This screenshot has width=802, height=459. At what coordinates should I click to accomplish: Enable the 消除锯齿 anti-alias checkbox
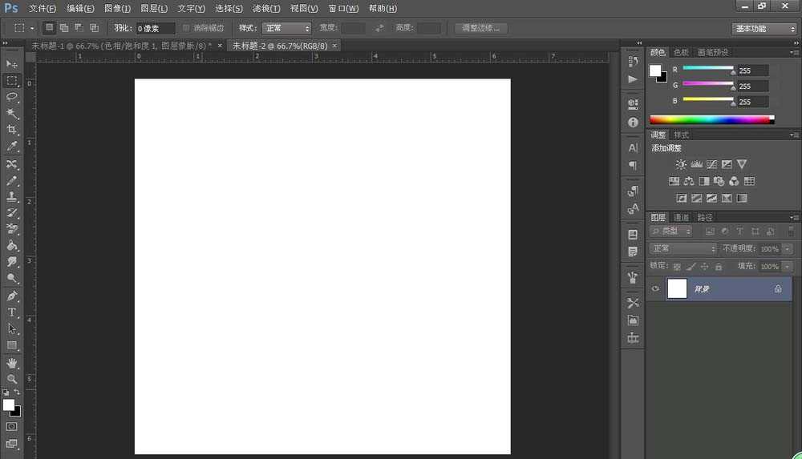[x=187, y=28]
